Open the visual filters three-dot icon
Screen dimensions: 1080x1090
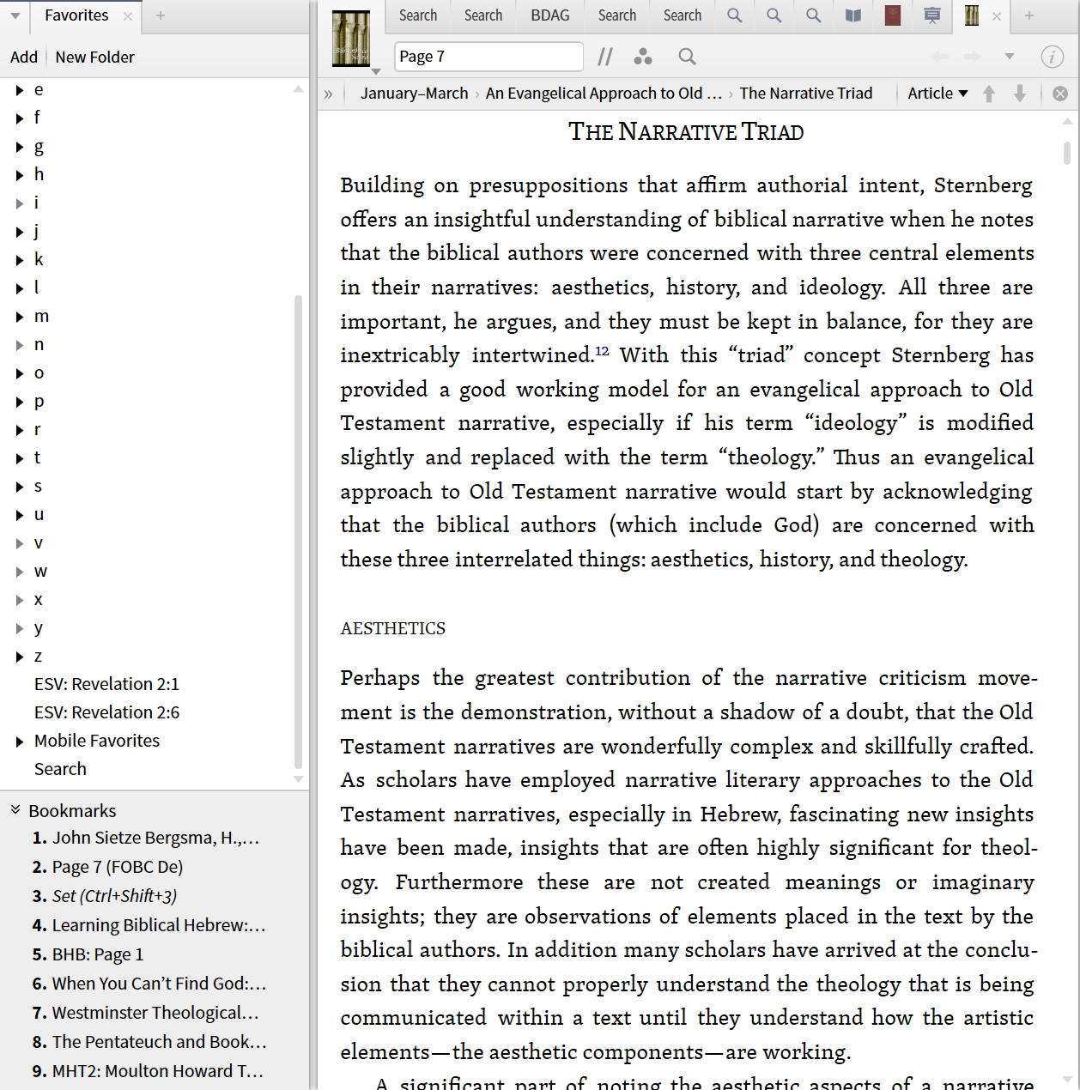click(x=642, y=57)
